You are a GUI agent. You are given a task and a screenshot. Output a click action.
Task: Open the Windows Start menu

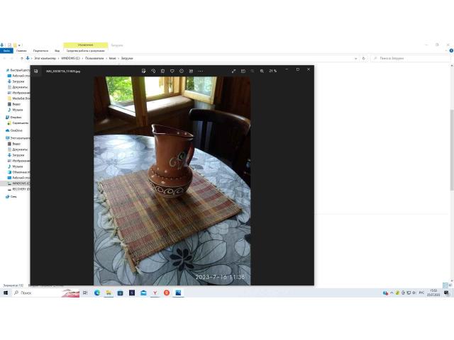pyautogui.click(x=6, y=293)
